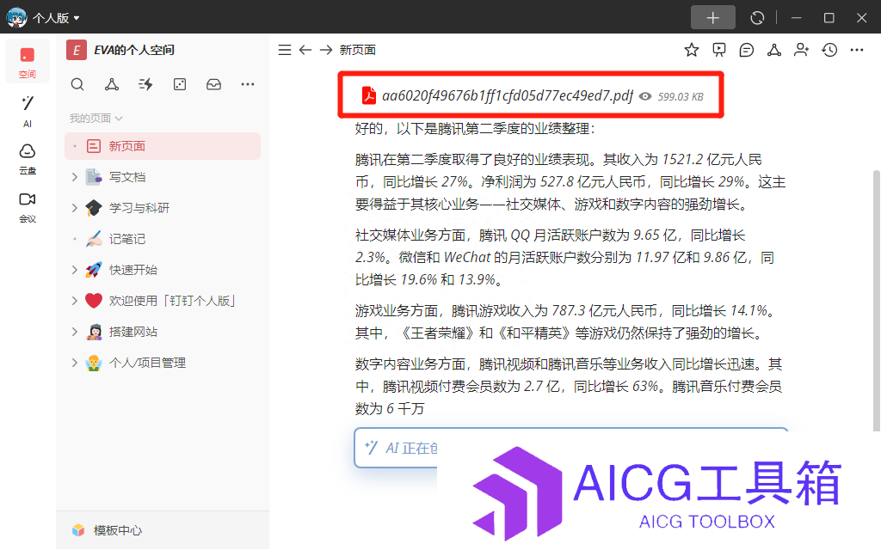Open the 搭建网站 page
The width and height of the screenshot is (881, 550).
click(133, 332)
